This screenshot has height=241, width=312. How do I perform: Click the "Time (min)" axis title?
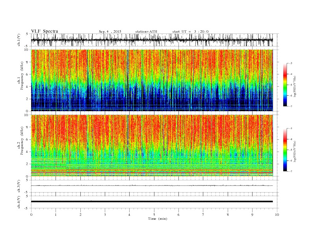[x=158, y=219]
